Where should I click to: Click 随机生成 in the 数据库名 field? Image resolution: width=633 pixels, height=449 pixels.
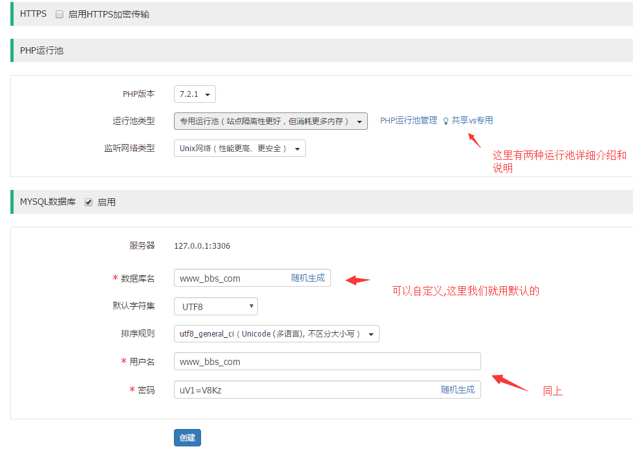tap(308, 278)
